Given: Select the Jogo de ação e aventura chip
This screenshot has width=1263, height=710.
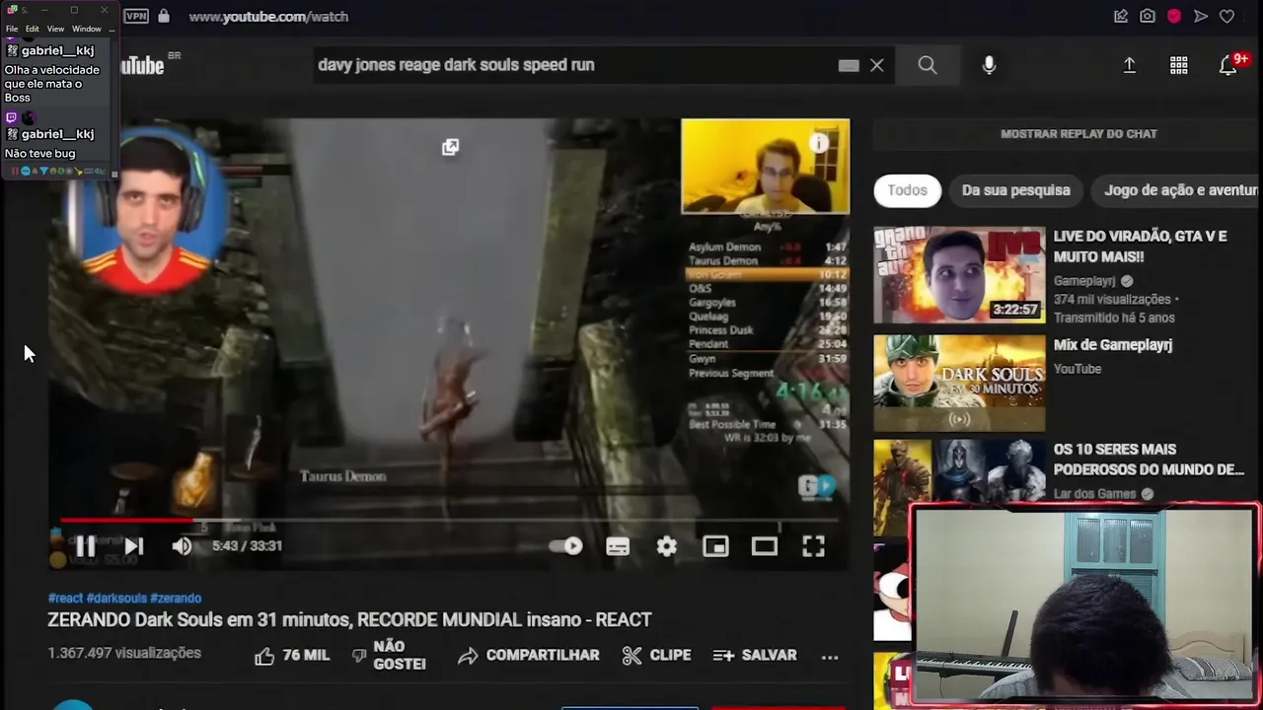Looking at the screenshot, I should point(1179,190).
